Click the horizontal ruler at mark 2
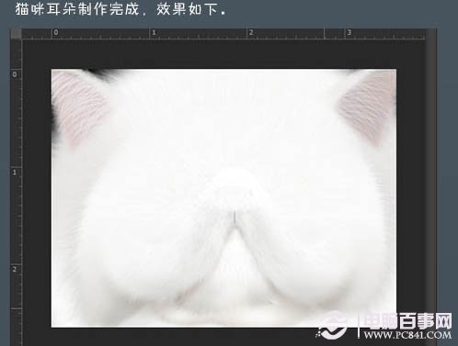458x346 pixels. (x=251, y=33)
